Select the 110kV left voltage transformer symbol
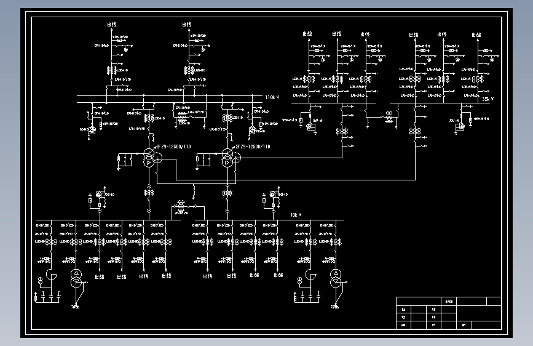The image size is (533, 346). pyautogui.click(x=92, y=130)
